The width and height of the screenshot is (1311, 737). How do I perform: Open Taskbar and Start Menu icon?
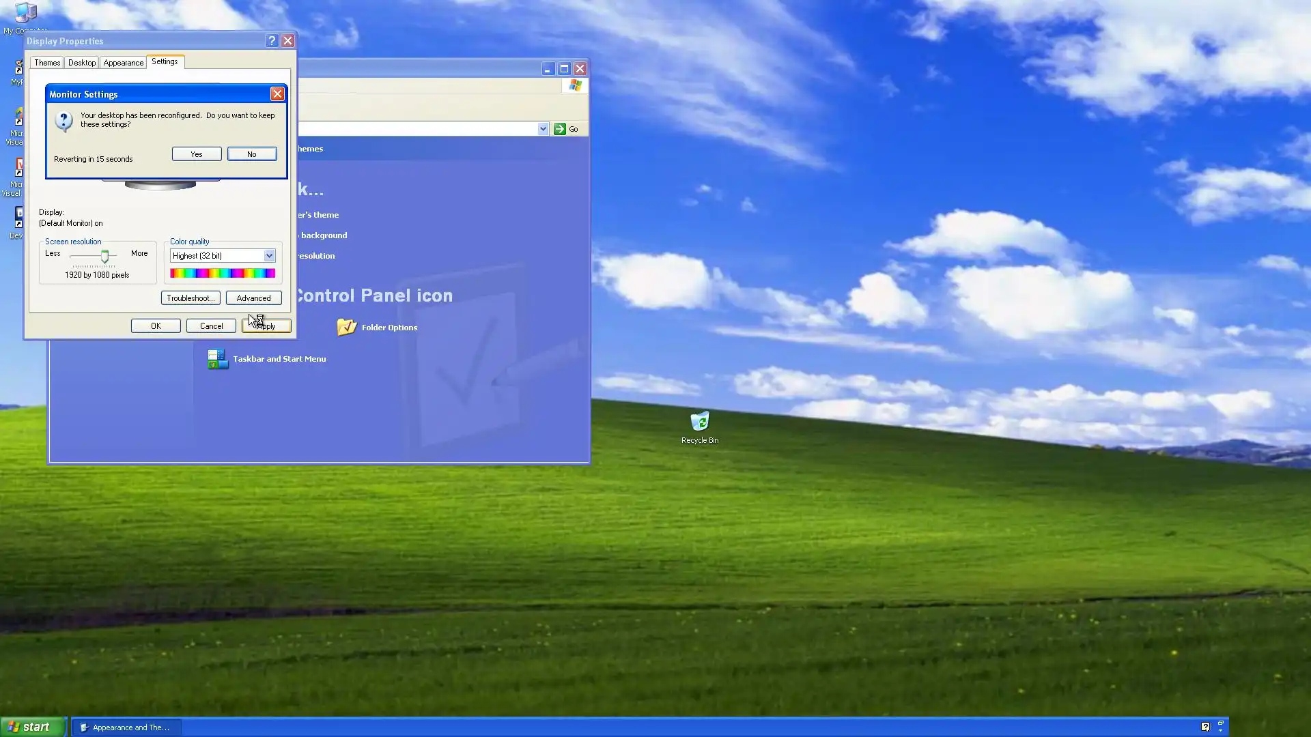pyautogui.click(x=218, y=359)
